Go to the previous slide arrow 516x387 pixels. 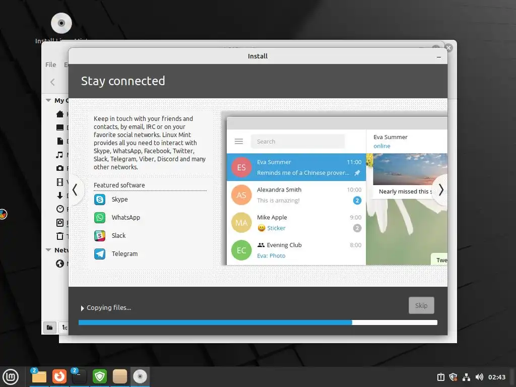75,190
